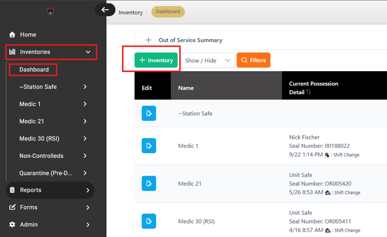Open Medic 1 in the sidebar
The height and width of the screenshot is (237, 387).
coord(30,104)
